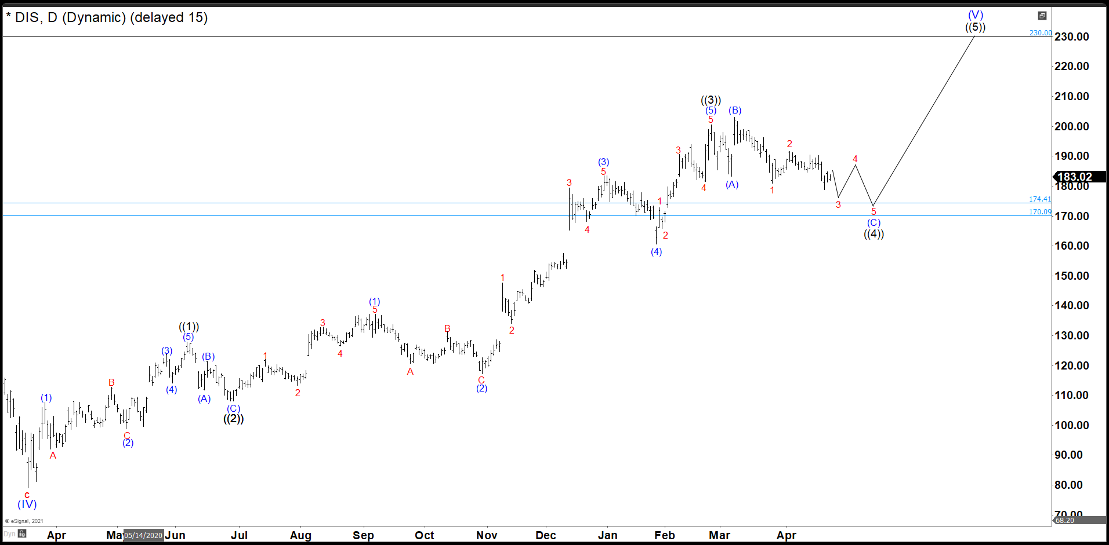This screenshot has width=1109, height=545.
Task: Click the ((3)) wave peak label
Action: point(711,100)
